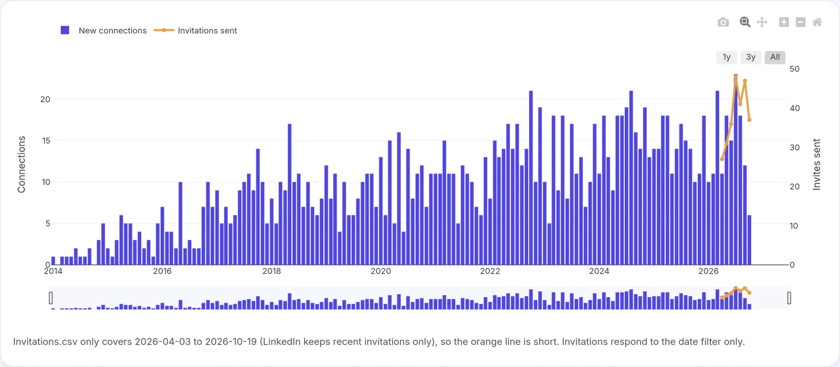Click the 2018 x-axis label

point(271,271)
